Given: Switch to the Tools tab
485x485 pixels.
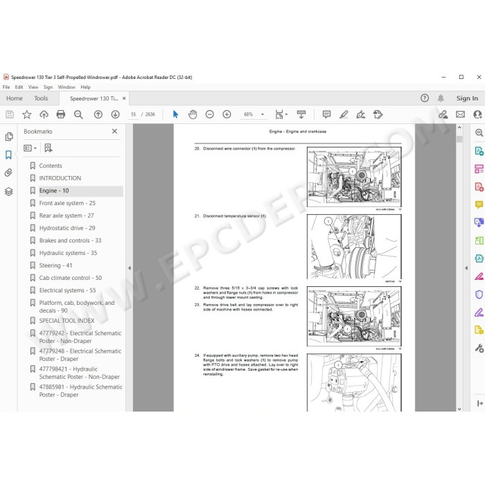Looking at the screenshot, I should [x=41, y=98].
